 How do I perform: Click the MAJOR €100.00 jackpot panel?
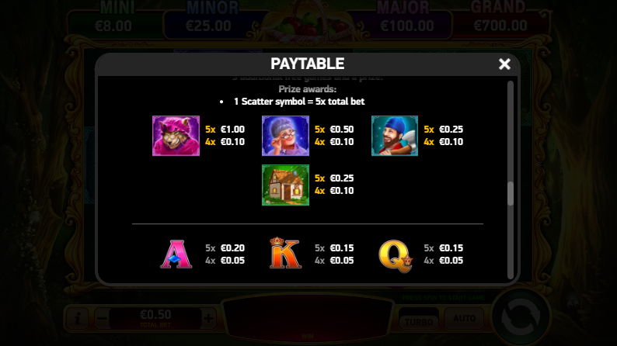tap(406, 20)
